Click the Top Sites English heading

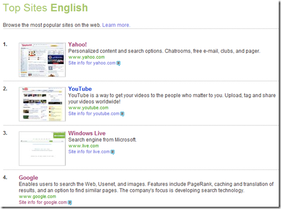tap(45, 8)
